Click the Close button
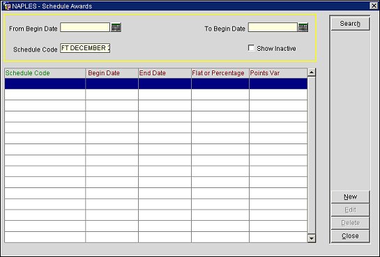Screen dimensions: 380x257 (350, 236)
